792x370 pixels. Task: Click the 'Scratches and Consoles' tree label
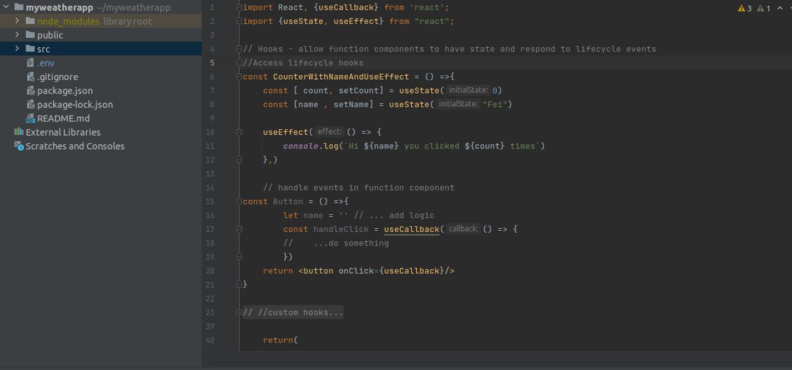[75, 146]
